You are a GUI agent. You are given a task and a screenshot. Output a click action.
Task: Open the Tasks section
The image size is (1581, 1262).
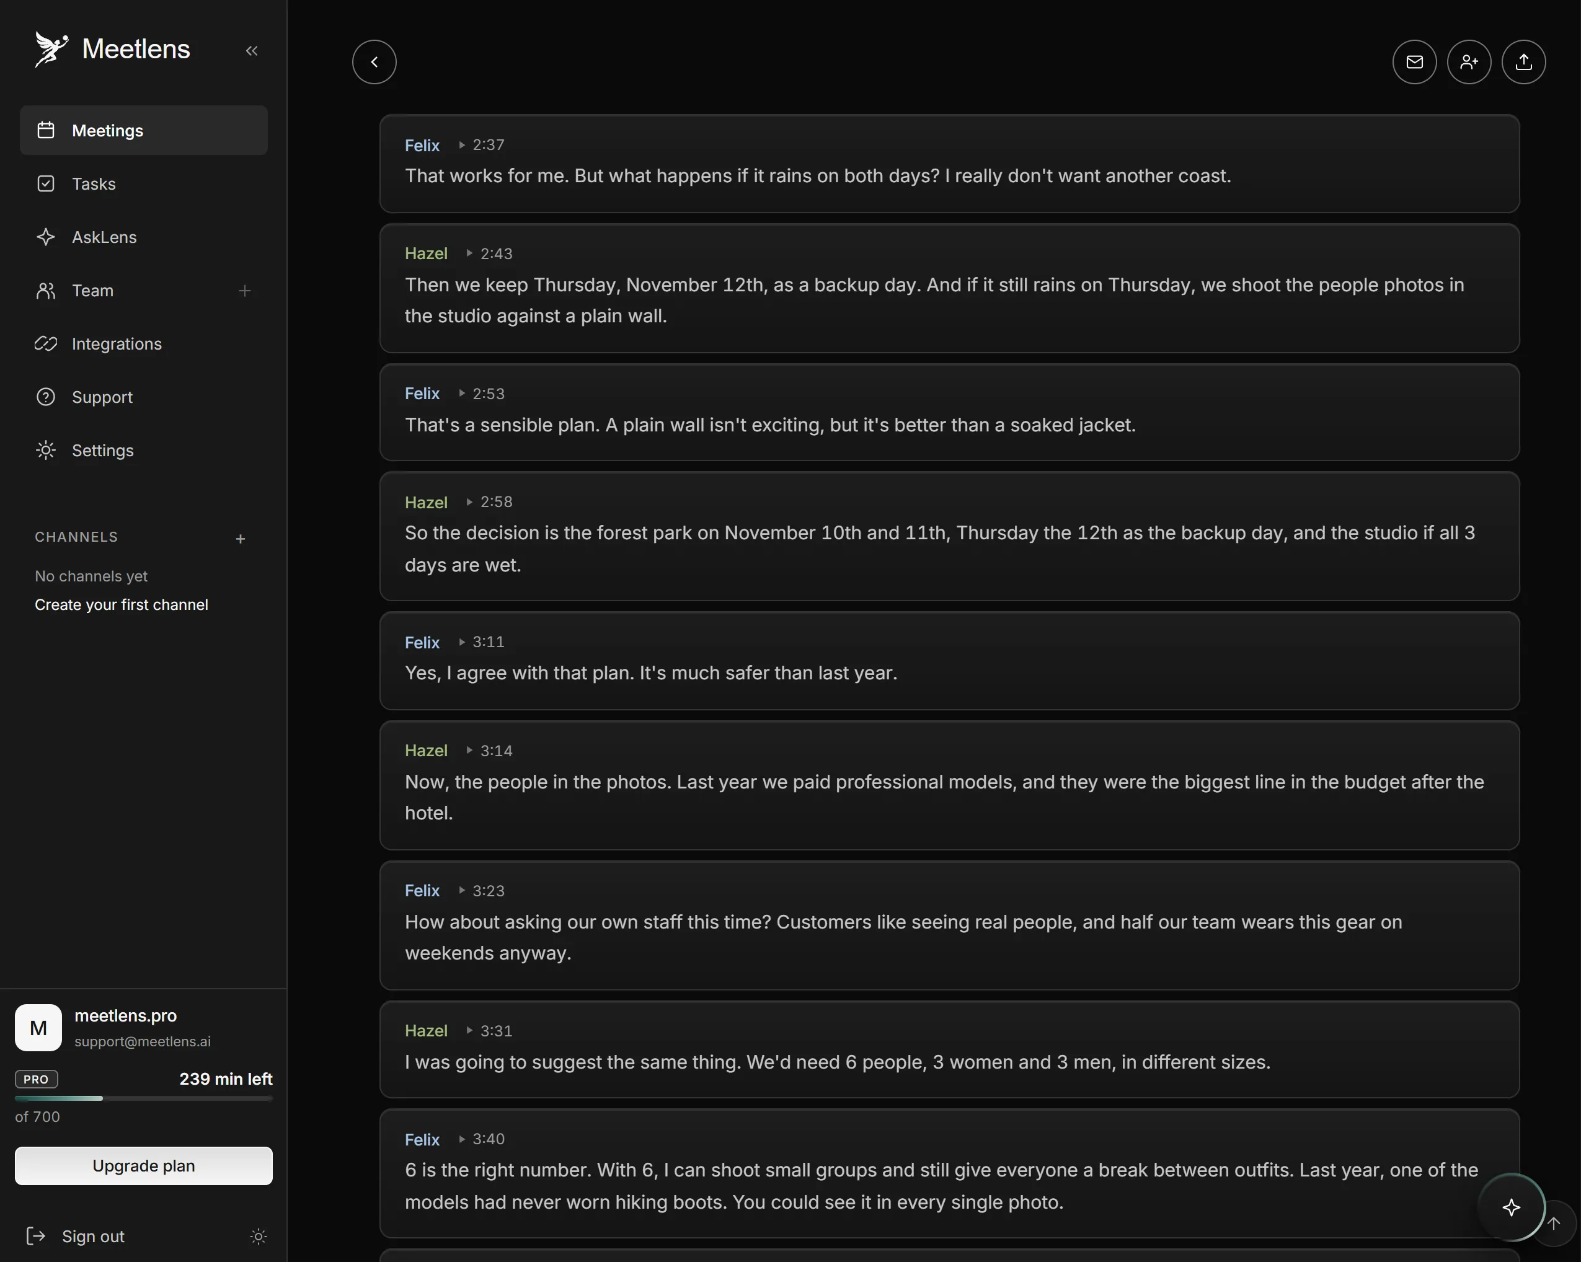(x=144, y=183)
